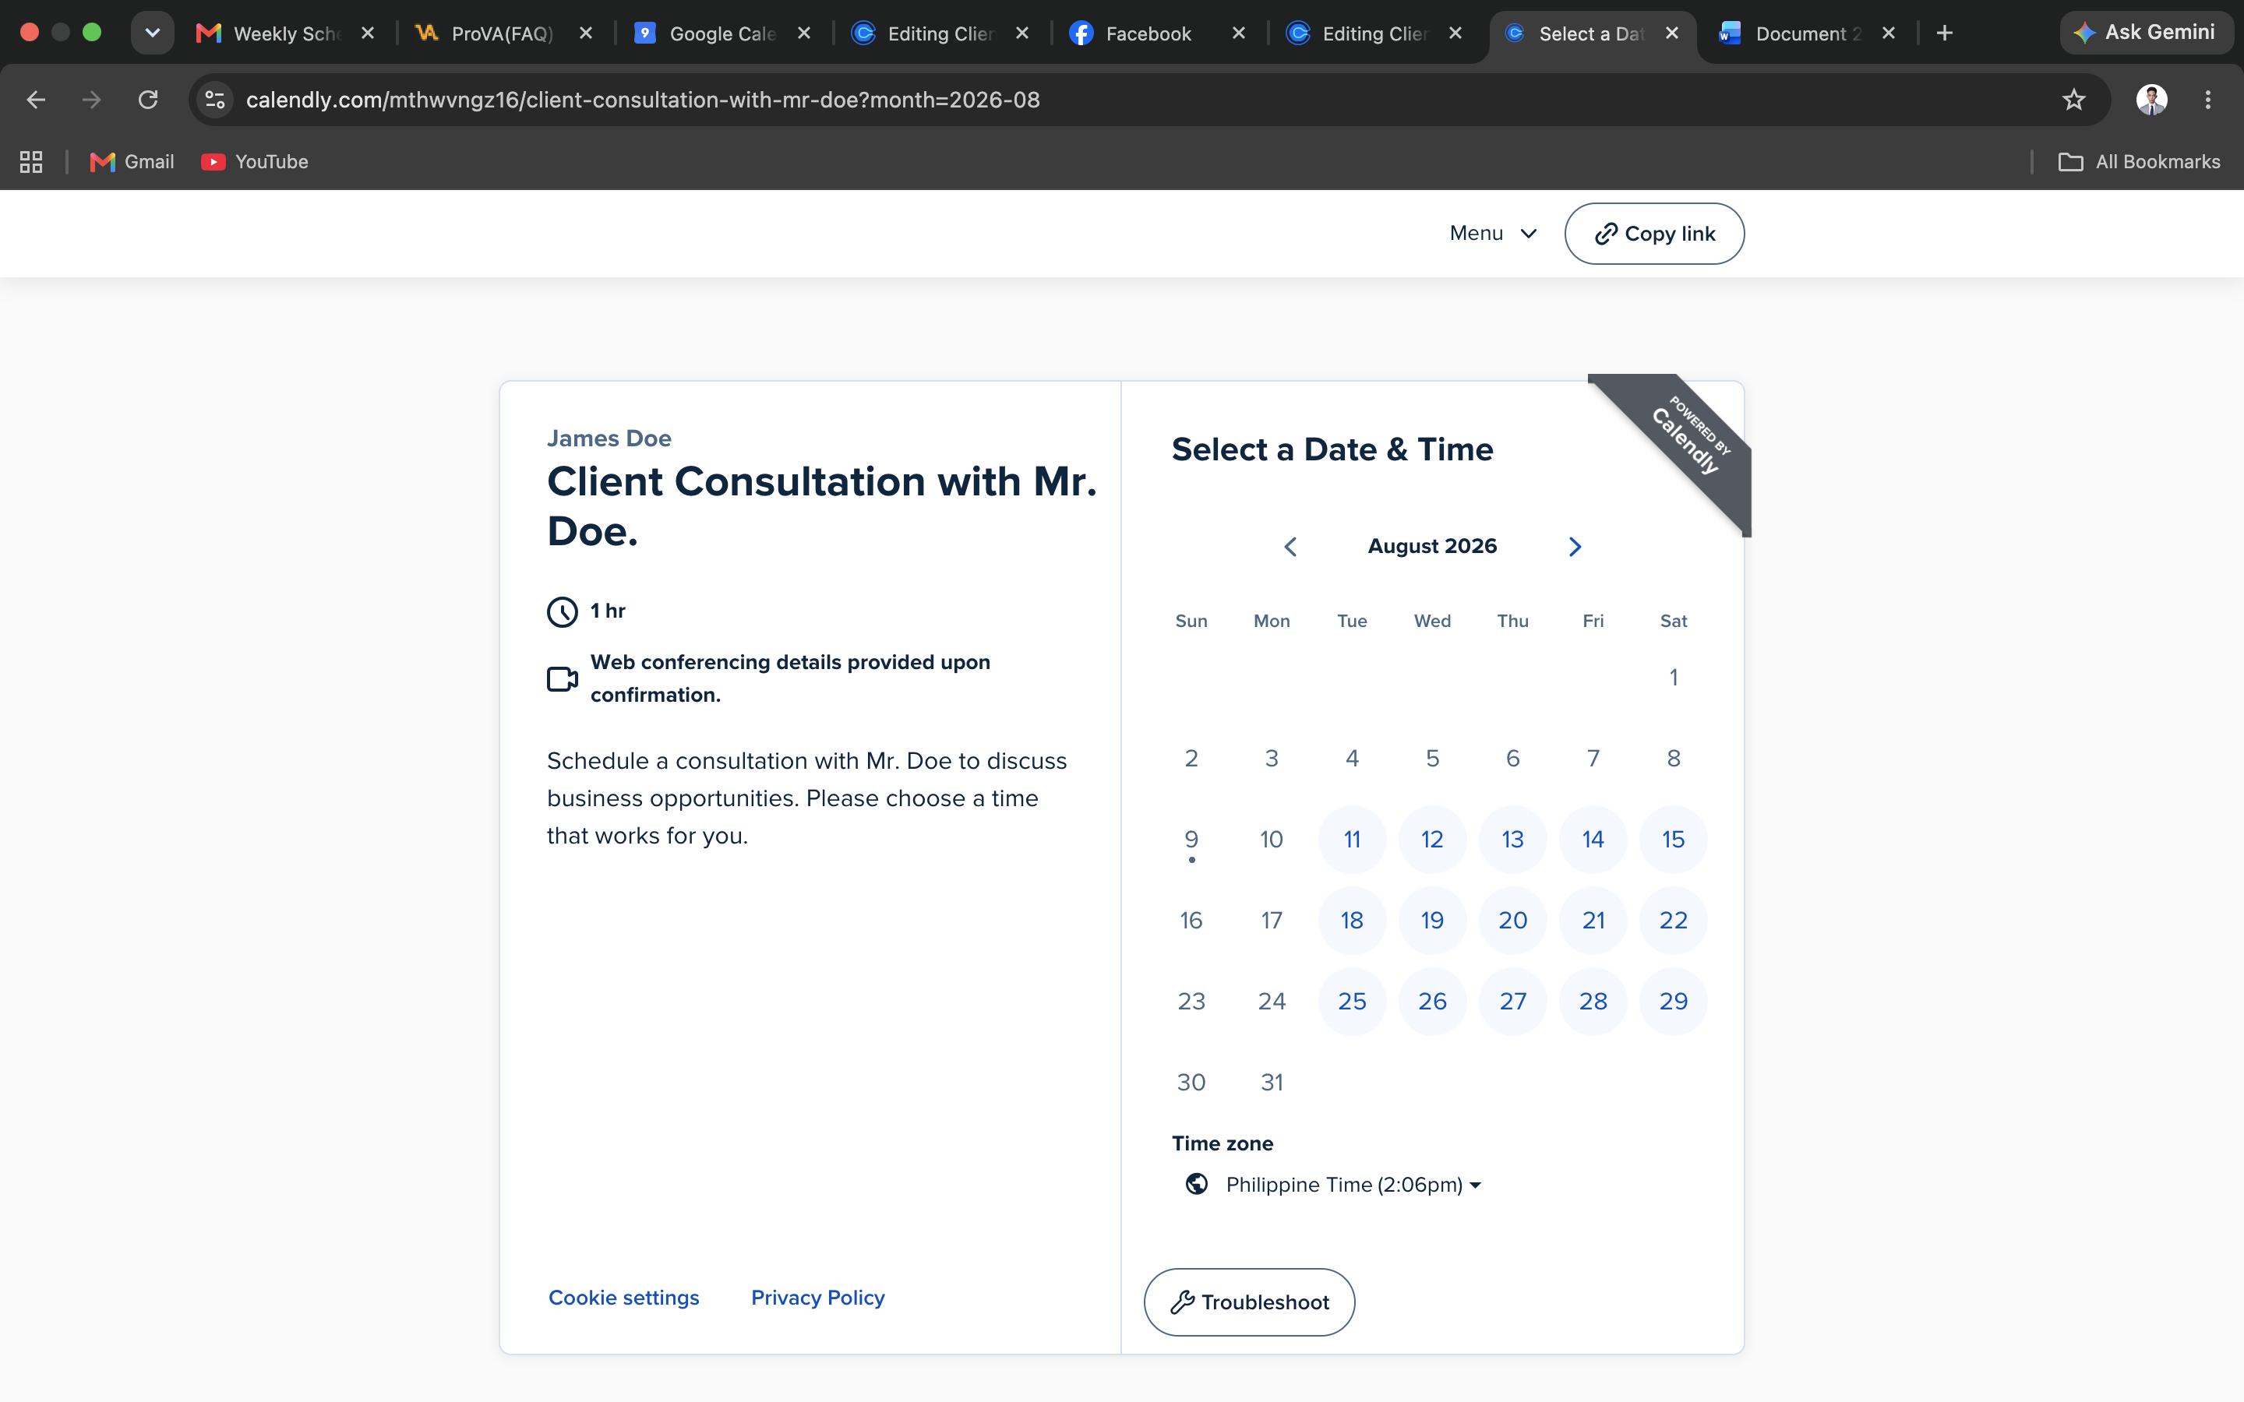Select August 14 on the calendar
The width and height of the screenshot is (2244, 1402).
pos(1593,839)
